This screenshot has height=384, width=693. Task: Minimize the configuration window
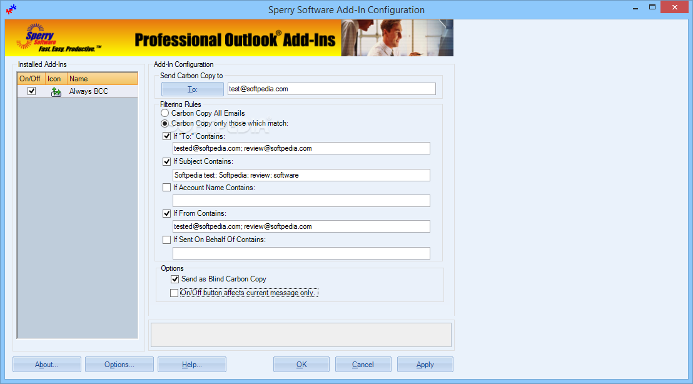635,8
